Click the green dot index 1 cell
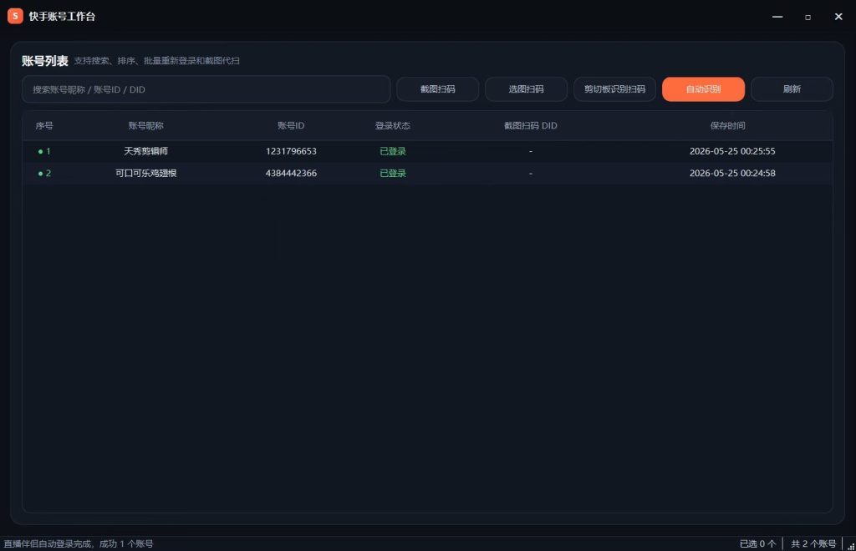The image size is (856, 551). click(x=44, y=151)
